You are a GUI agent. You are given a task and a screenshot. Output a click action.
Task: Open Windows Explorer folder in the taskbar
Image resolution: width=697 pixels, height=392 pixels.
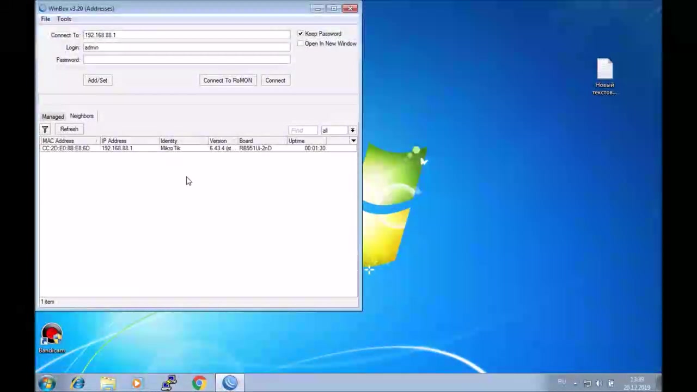(x=108, y=383)
